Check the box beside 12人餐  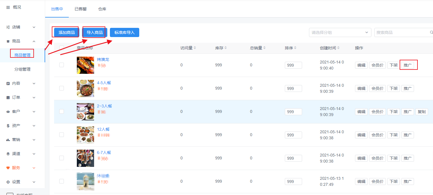coord(62,135)
